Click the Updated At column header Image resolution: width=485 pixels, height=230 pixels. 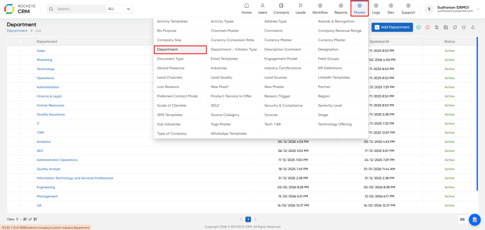click(379, 42)
